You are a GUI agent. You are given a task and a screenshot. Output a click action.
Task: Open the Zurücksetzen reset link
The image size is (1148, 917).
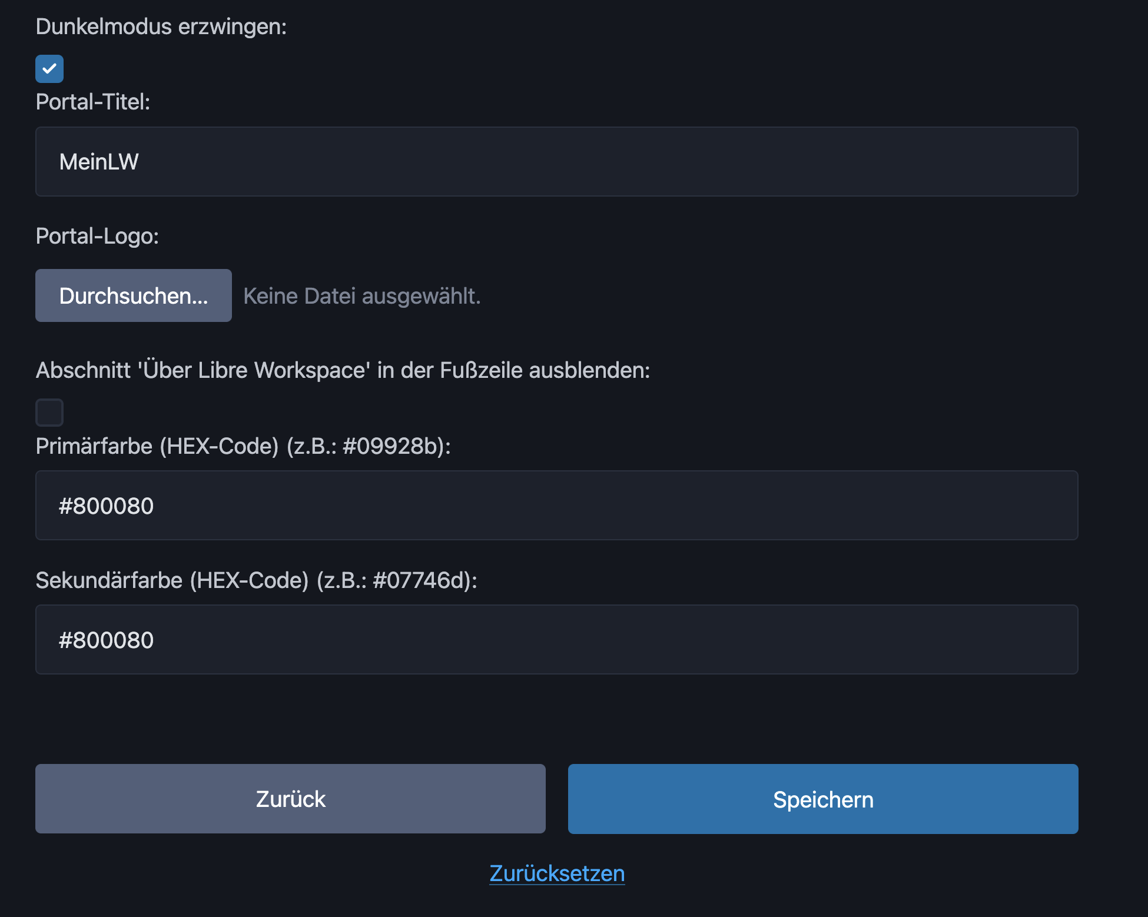[557, 873]
